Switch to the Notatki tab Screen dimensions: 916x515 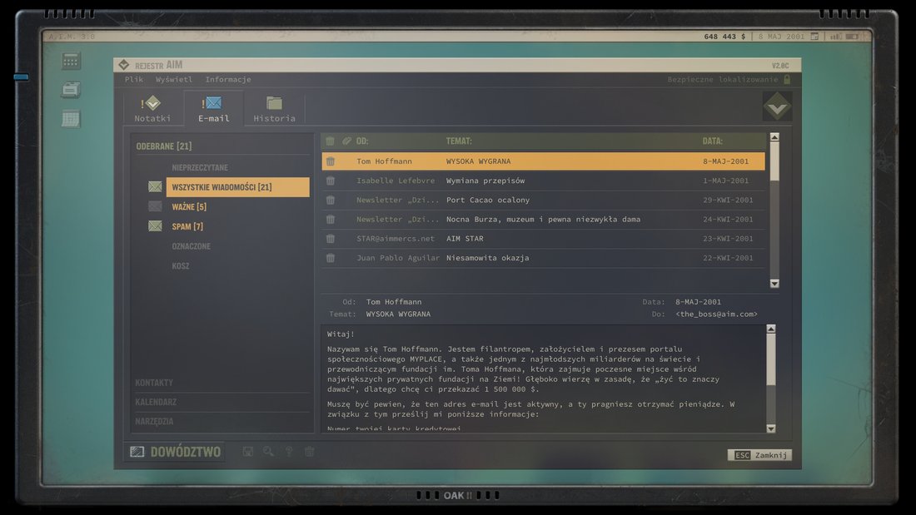click(152, 109)
